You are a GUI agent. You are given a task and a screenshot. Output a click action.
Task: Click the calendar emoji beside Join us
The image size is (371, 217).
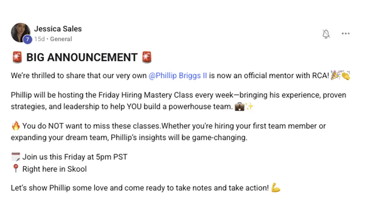pos(15,157)
